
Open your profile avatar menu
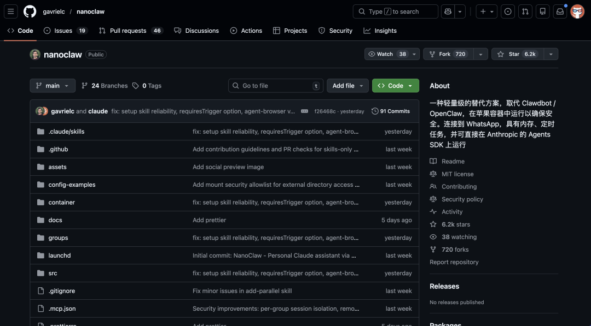pos(577,11)
